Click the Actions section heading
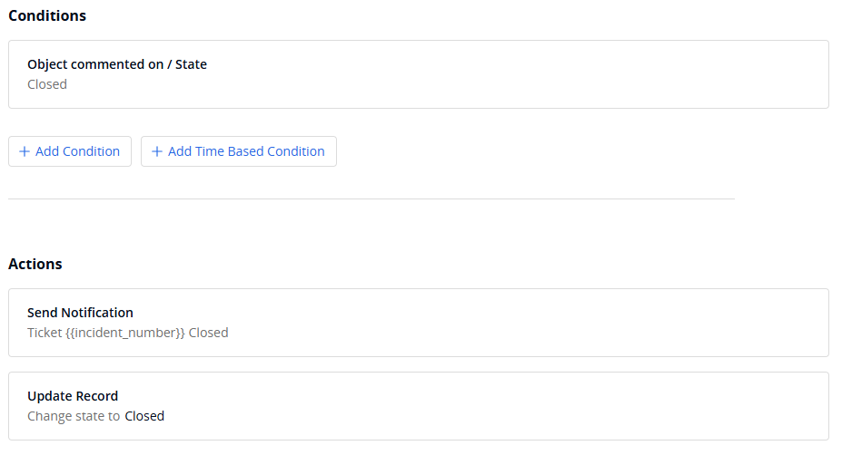Screen dimensions: 842x455 (x=35, y=264)
